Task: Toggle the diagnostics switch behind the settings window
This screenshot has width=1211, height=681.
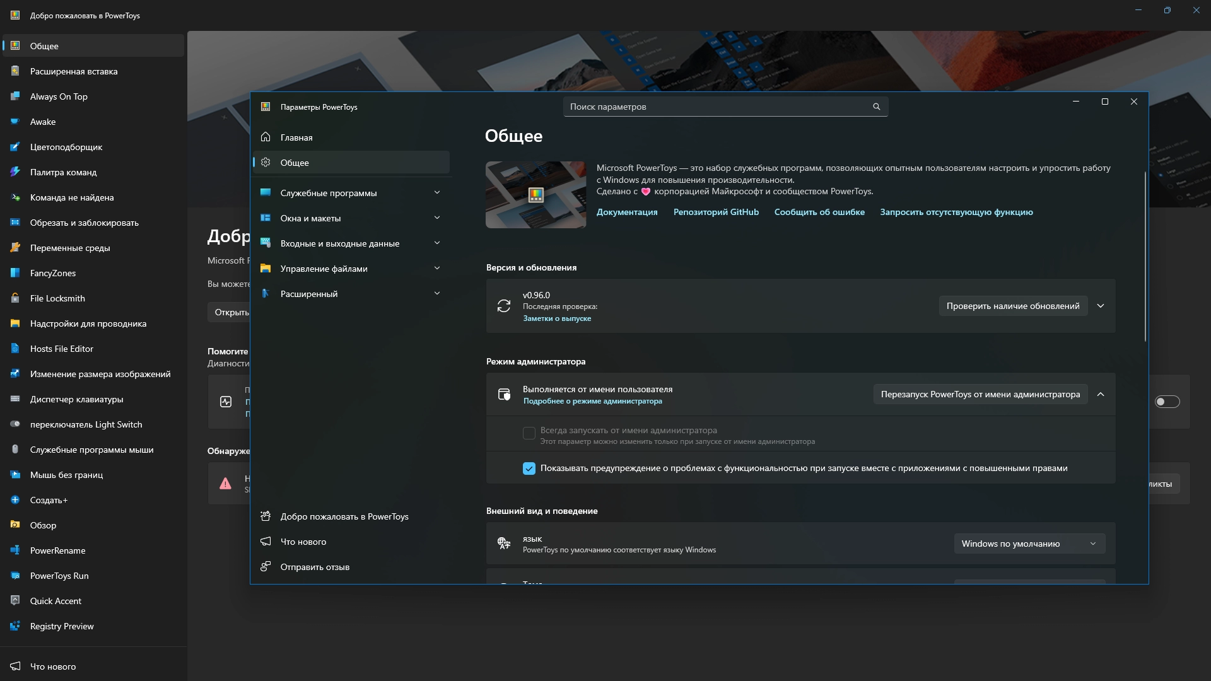Action: [x=1167, y=402]
